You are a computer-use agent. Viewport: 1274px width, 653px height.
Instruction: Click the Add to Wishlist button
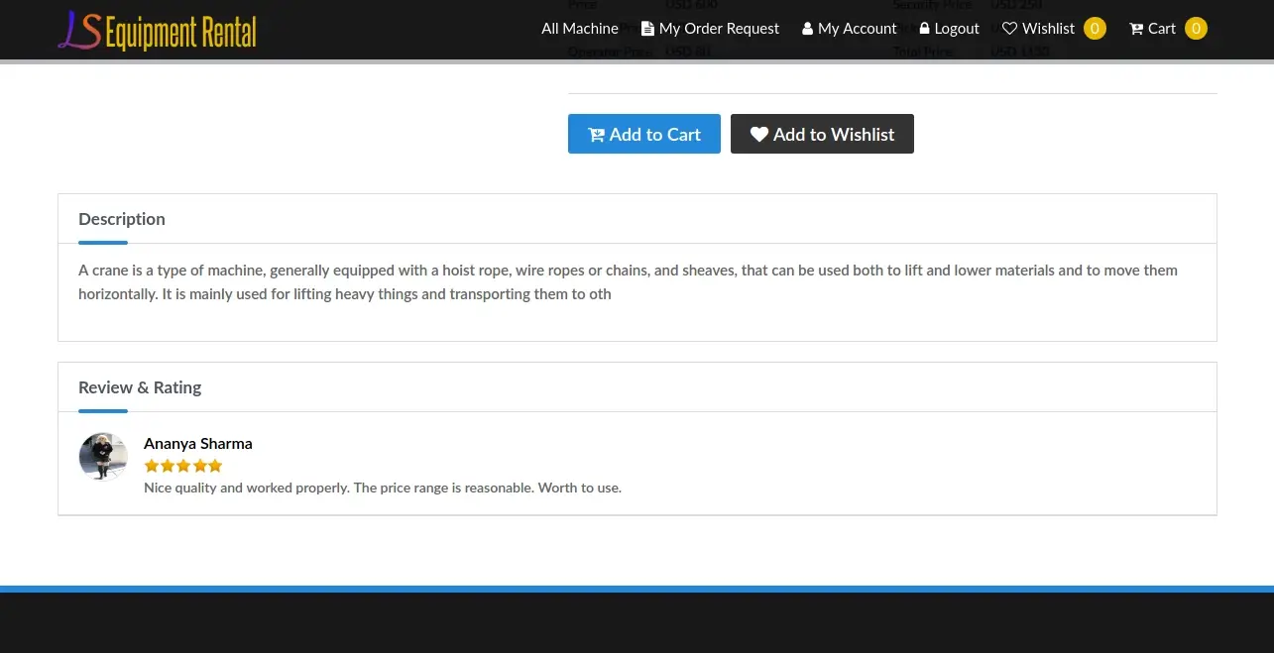[822, 134]
